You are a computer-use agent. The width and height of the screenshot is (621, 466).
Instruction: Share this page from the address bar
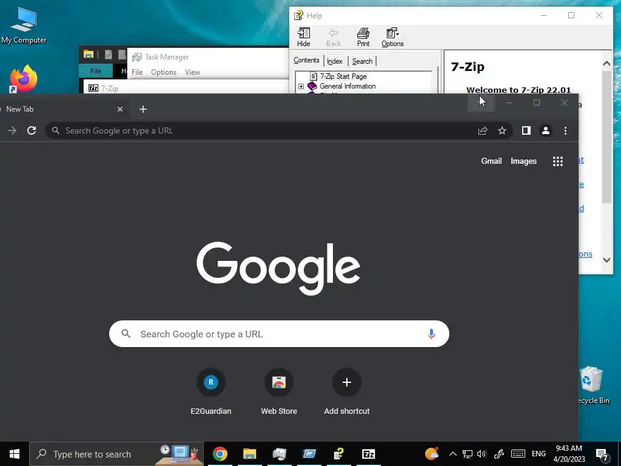click(482, 130)
